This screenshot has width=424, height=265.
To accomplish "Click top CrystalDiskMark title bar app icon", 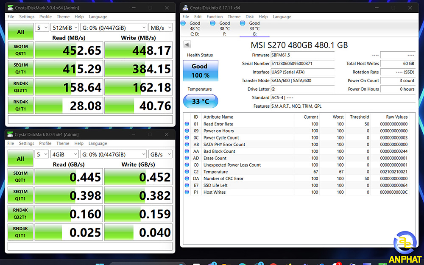I will pyautogui.click(x=10, y=8).
